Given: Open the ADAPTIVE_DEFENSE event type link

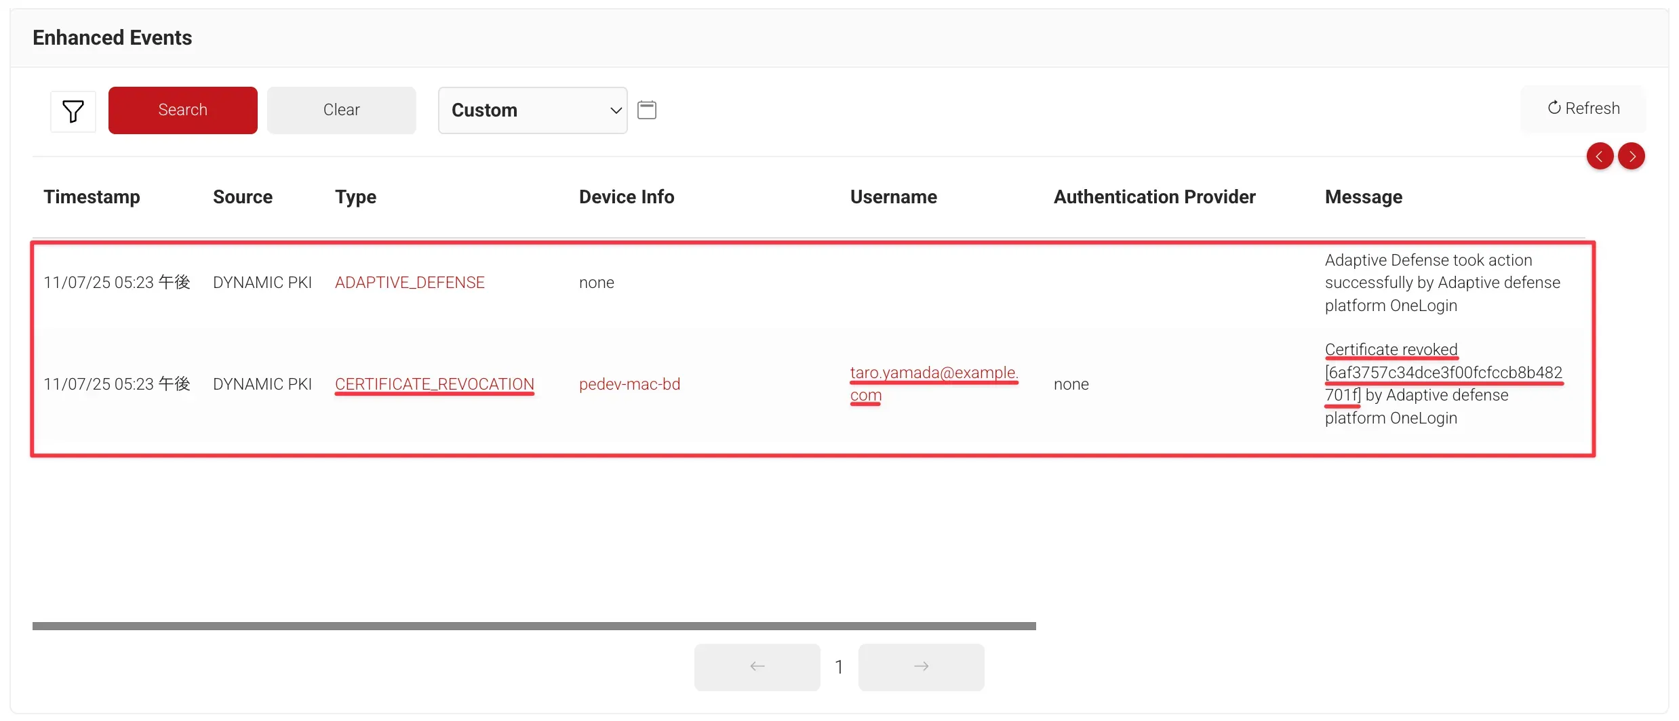Looking at the screenshot, I should tap(410, 283).
